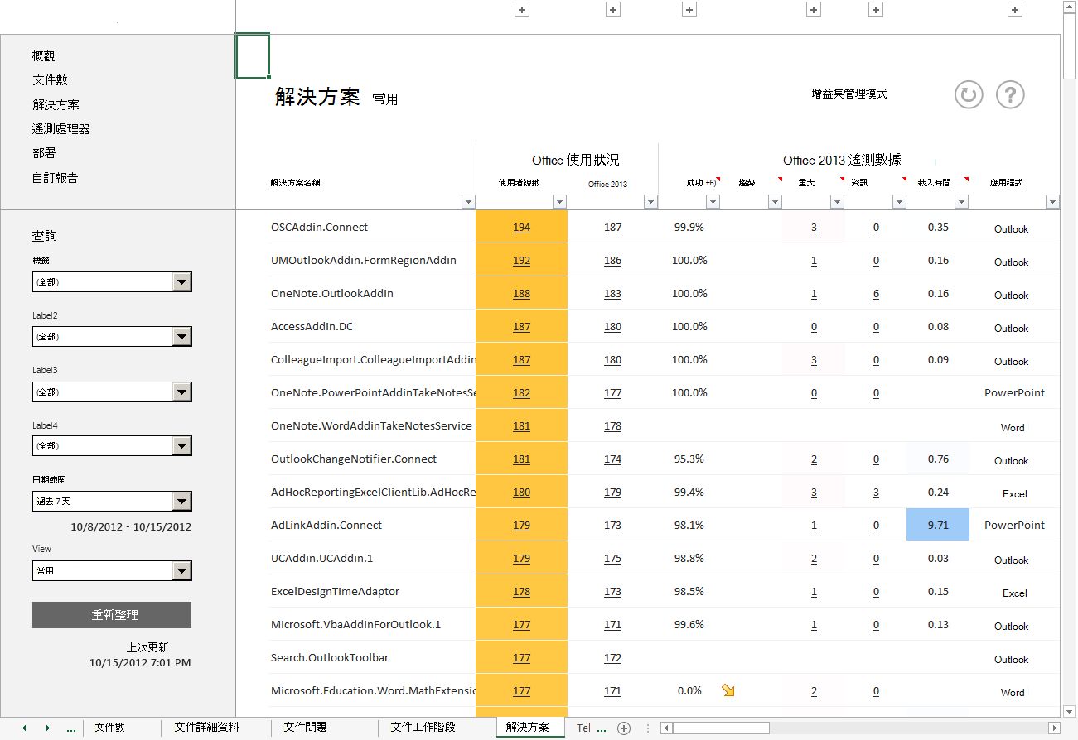The image size is (1078, 740).
Task: Click success rate 95.3% for OutlookChangeNotifier
Action: tap(689, 459)
